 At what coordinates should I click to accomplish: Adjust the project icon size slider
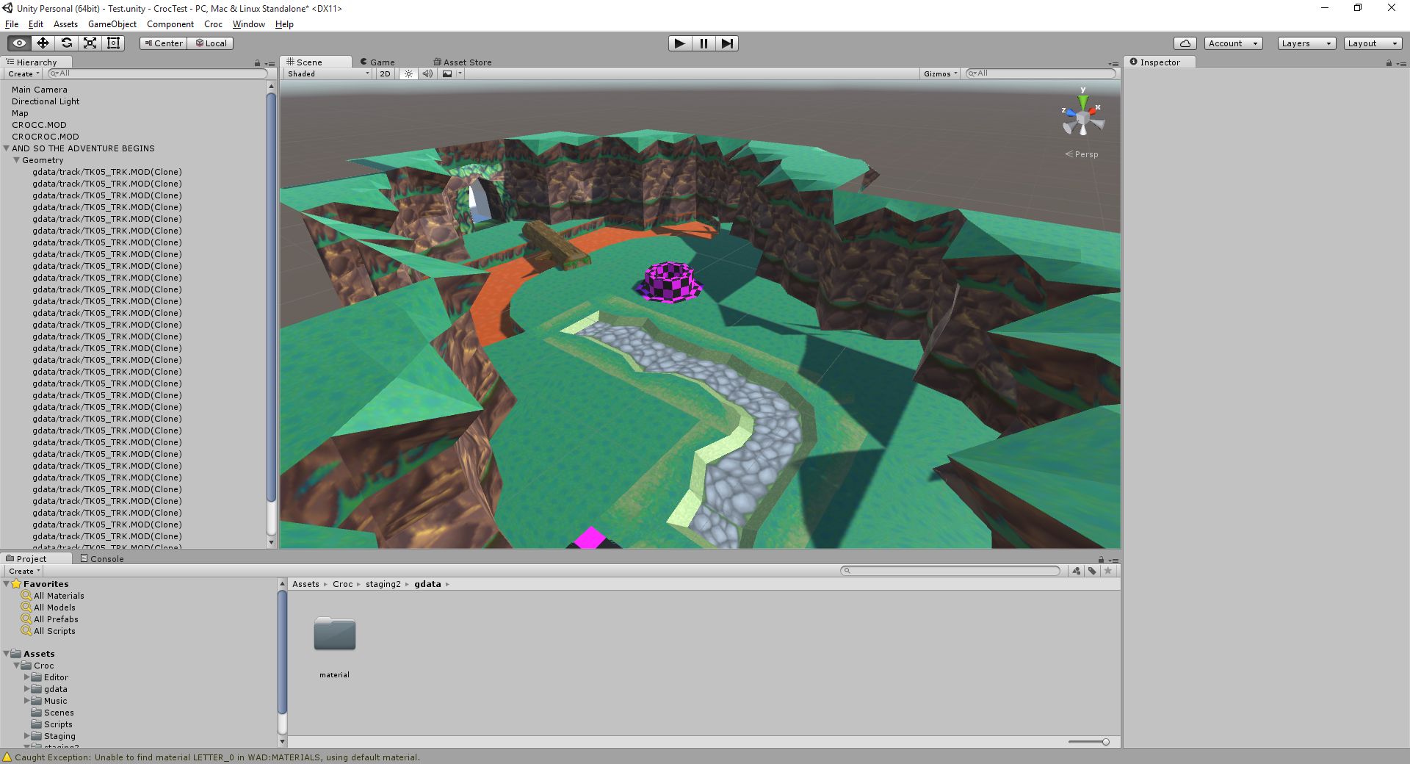tap(1088, 742)
